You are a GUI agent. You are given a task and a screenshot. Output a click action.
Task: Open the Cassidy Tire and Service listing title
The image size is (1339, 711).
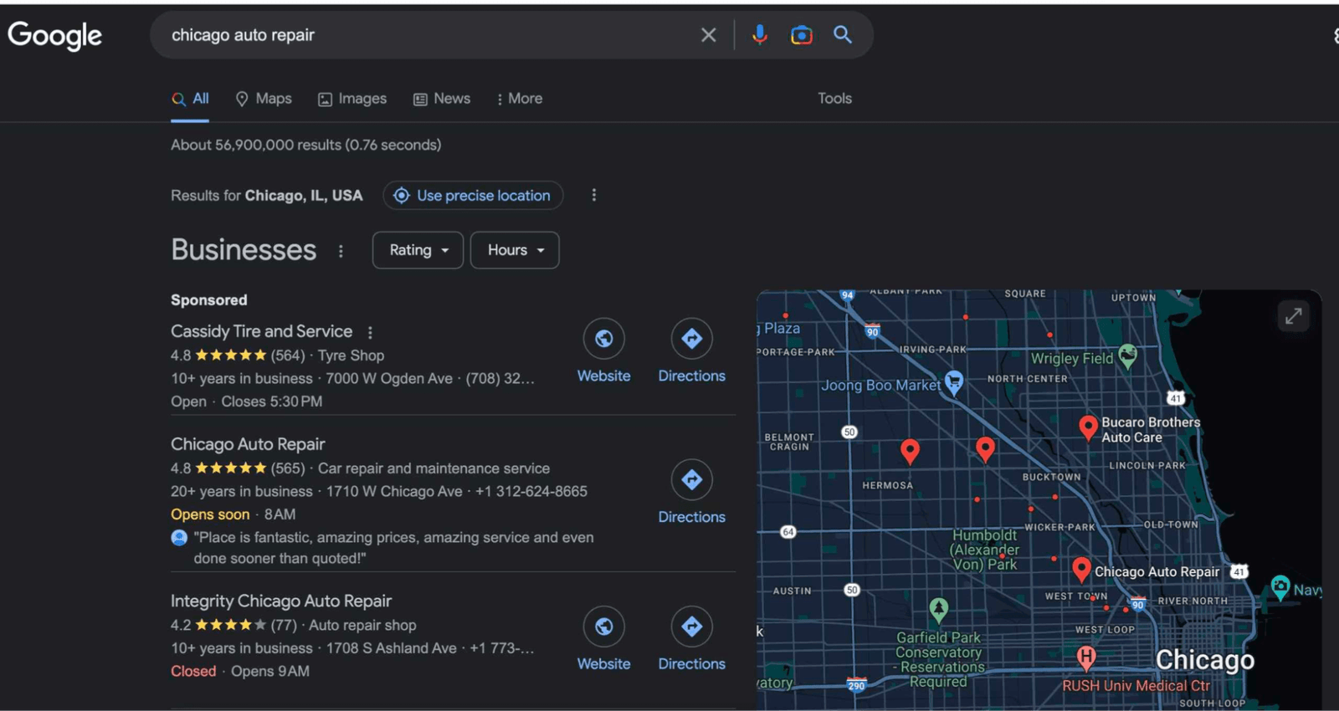point(261,331)
